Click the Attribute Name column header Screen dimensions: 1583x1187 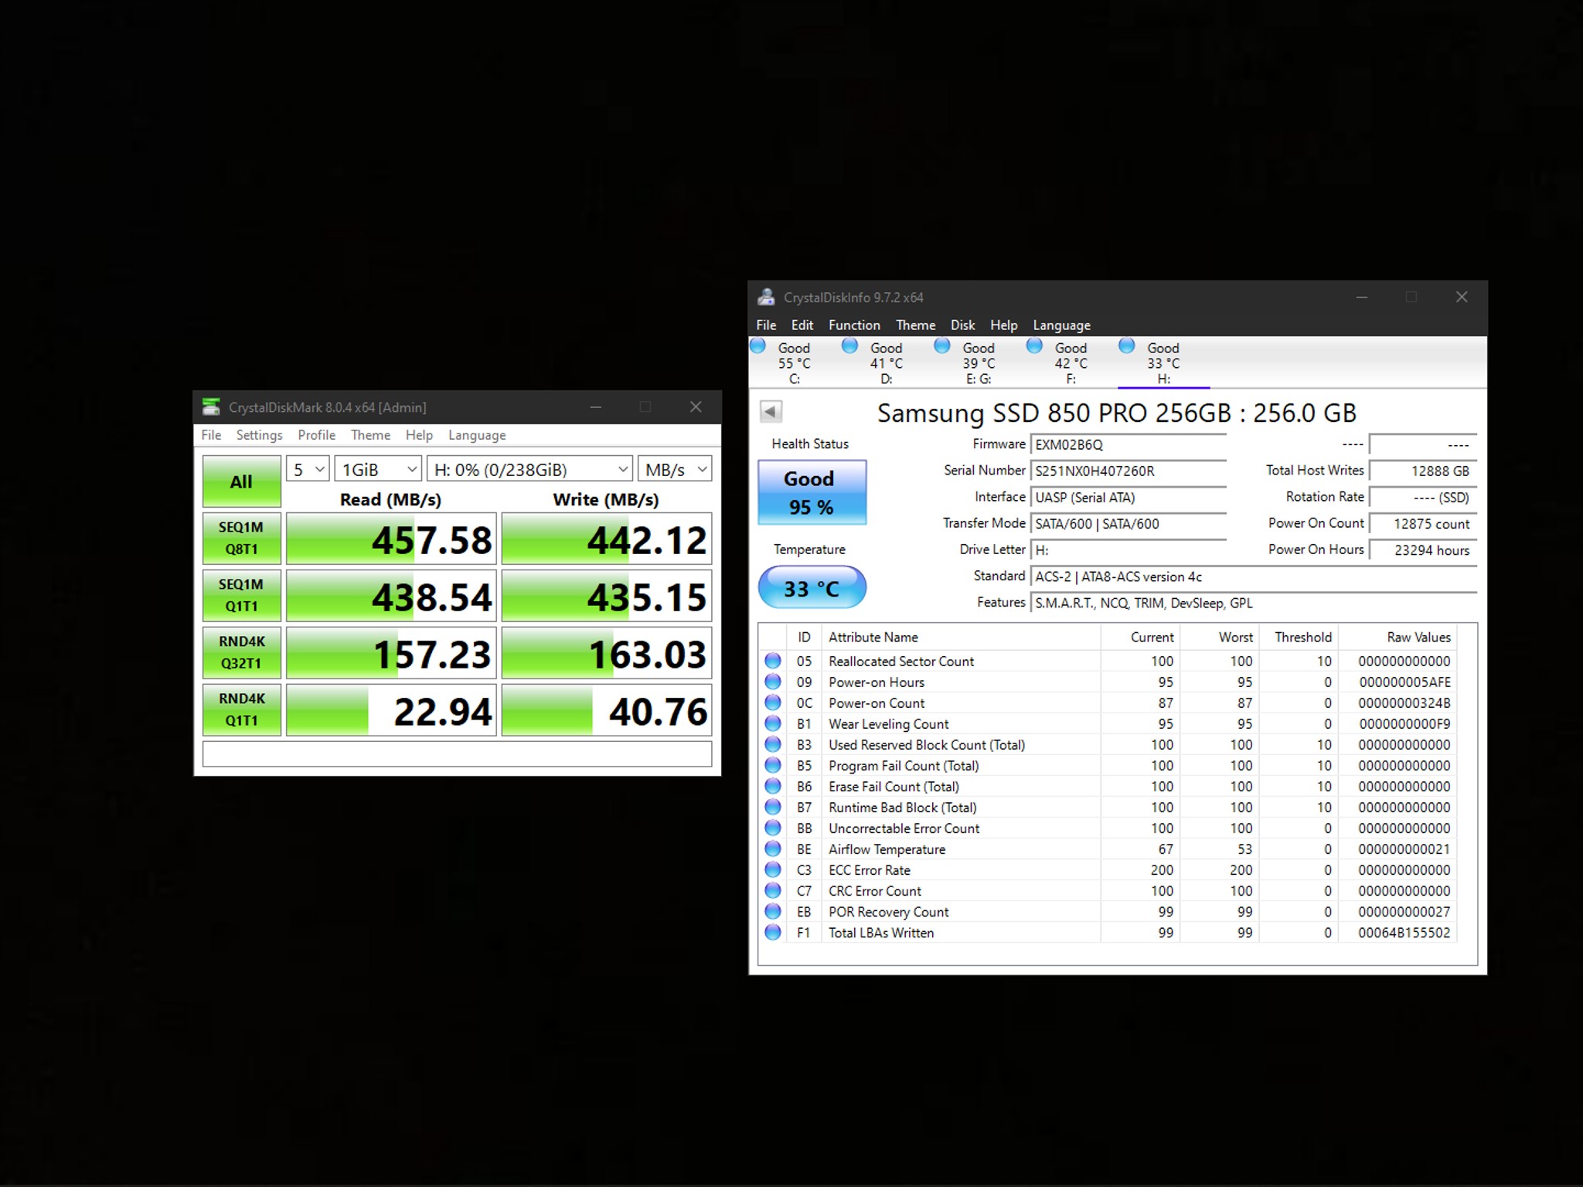pos(962,637)
